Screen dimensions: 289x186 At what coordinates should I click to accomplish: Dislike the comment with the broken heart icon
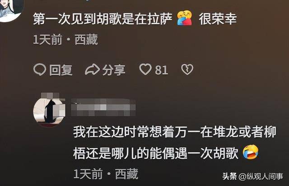(187, 70)
